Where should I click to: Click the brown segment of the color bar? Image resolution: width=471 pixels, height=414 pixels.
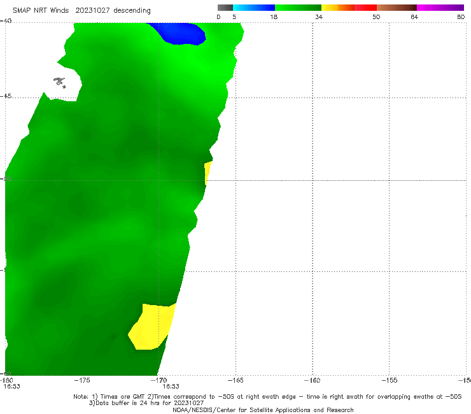tap(397, 8)
